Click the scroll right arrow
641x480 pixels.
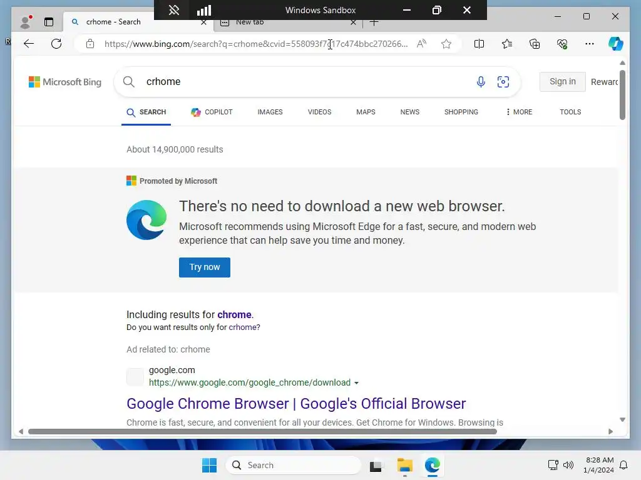click(x=611, y=431)
